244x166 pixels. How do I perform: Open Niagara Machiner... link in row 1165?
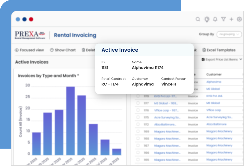tap(167, 160)
